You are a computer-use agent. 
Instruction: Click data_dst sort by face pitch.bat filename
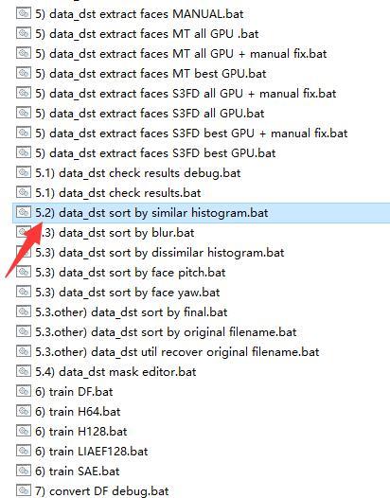click(131, 272)
